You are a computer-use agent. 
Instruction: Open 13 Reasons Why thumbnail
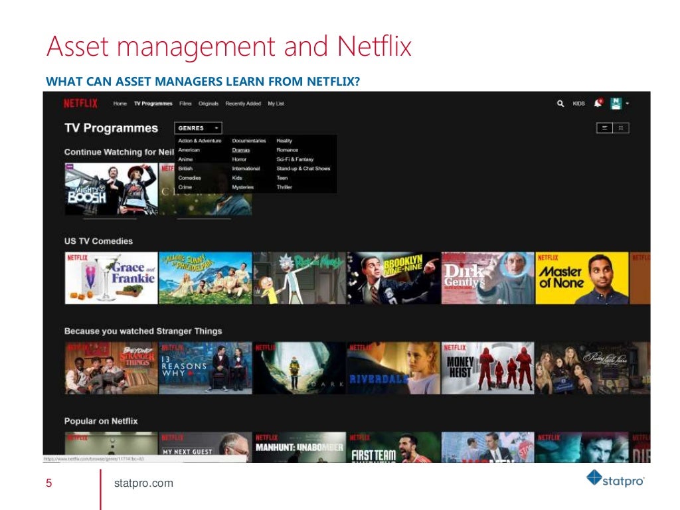point(206,368)
